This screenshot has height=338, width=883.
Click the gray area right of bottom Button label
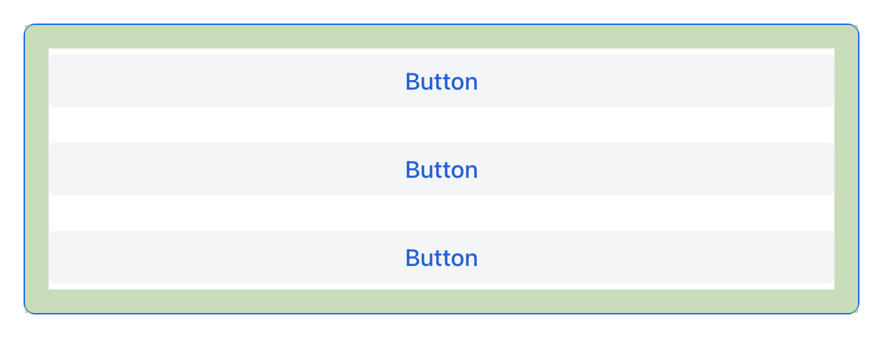[x=662, y=257]
